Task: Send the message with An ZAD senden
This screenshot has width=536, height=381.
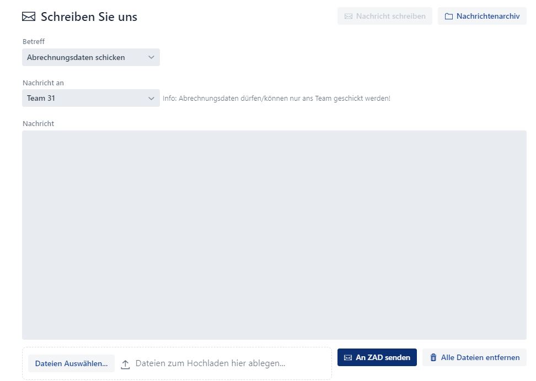Action: [377, 358]
